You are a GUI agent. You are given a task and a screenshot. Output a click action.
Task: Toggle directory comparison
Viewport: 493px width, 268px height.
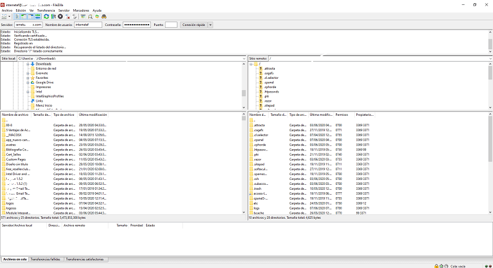point(90,17)
